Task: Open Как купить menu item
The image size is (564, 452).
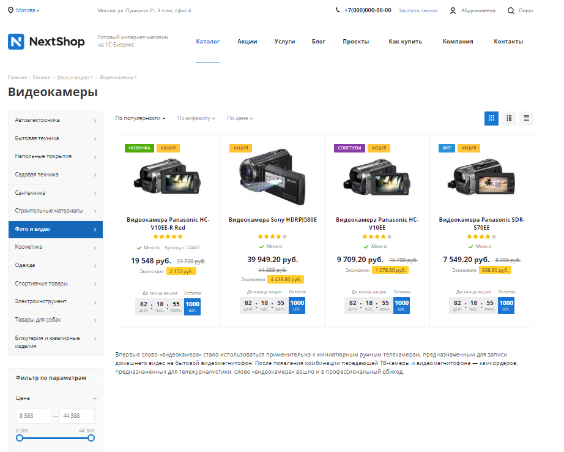Action: pos(405,42)
